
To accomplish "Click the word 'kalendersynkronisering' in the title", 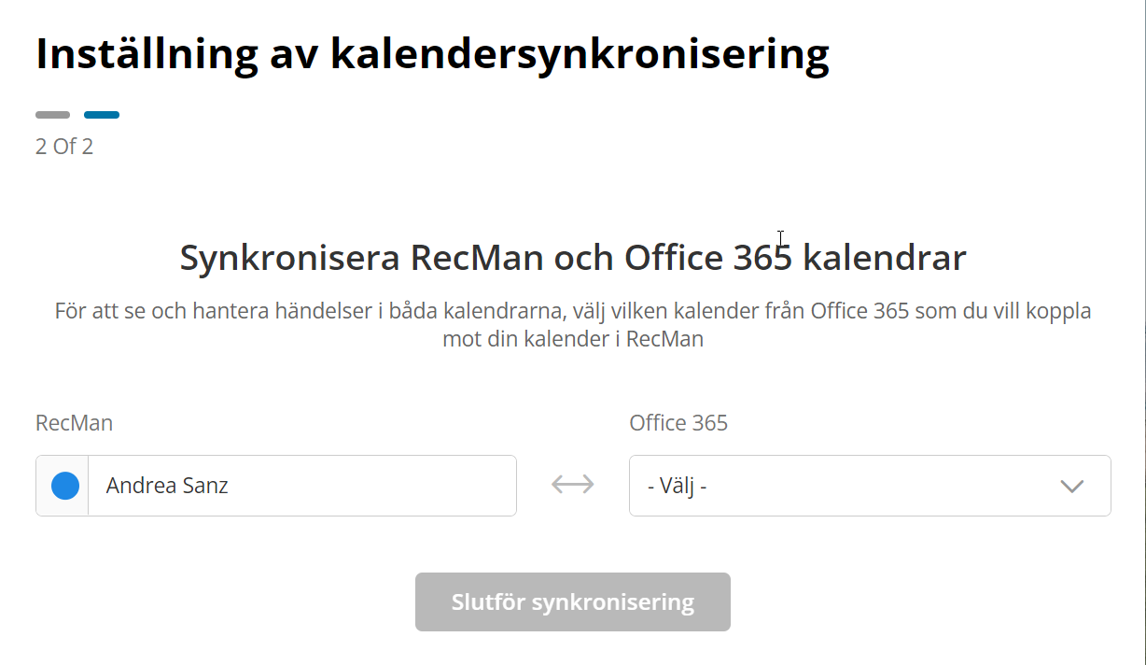I will pos(580,54).
